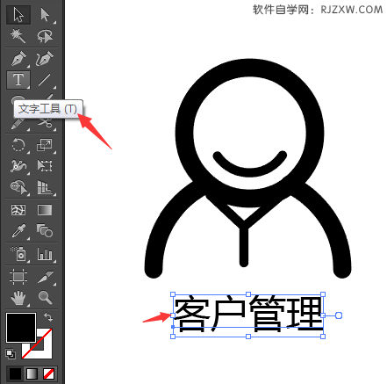Swap fill and stroke arrows
The height and width of the screenshot is (384, 387).
tap(48, 317)
